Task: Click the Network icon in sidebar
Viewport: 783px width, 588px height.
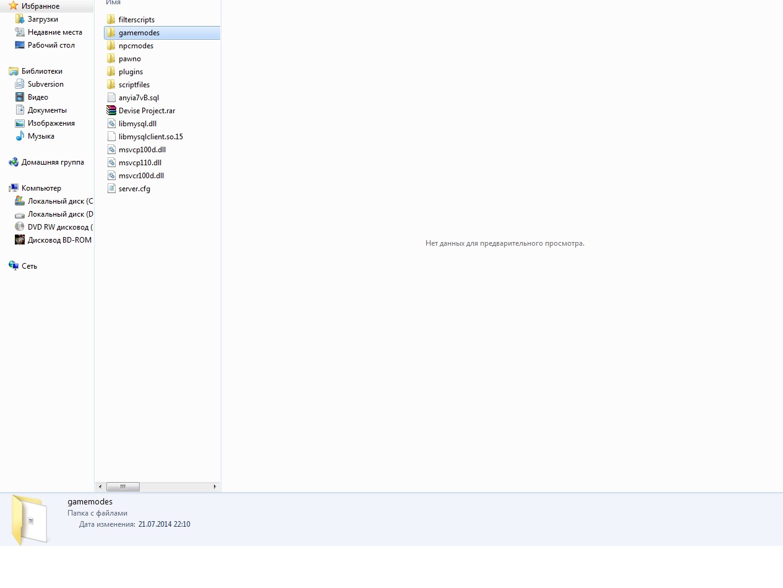Action: point(14,266)
